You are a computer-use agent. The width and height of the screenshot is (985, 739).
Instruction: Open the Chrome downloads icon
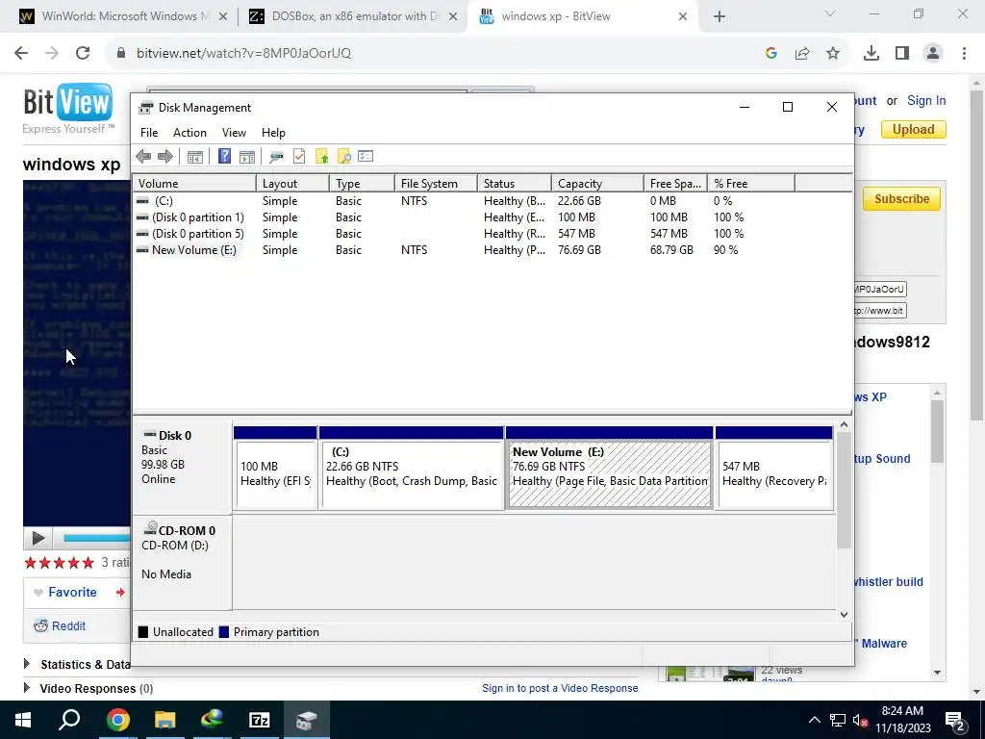point(871,54)
